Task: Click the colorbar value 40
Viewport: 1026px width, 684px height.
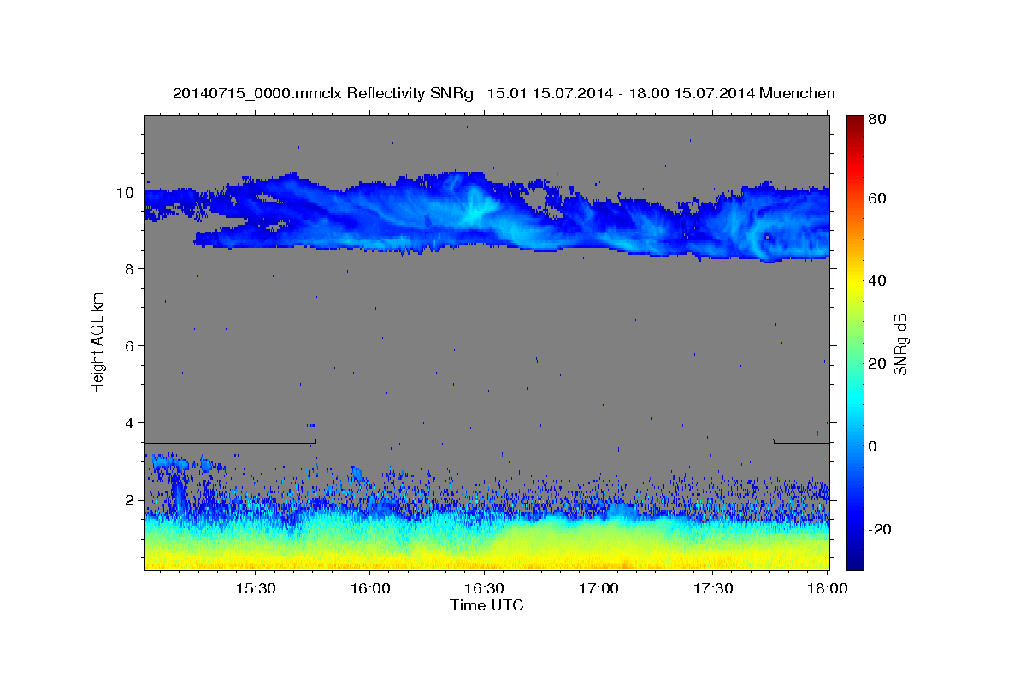Action: [x=876, y=280]
